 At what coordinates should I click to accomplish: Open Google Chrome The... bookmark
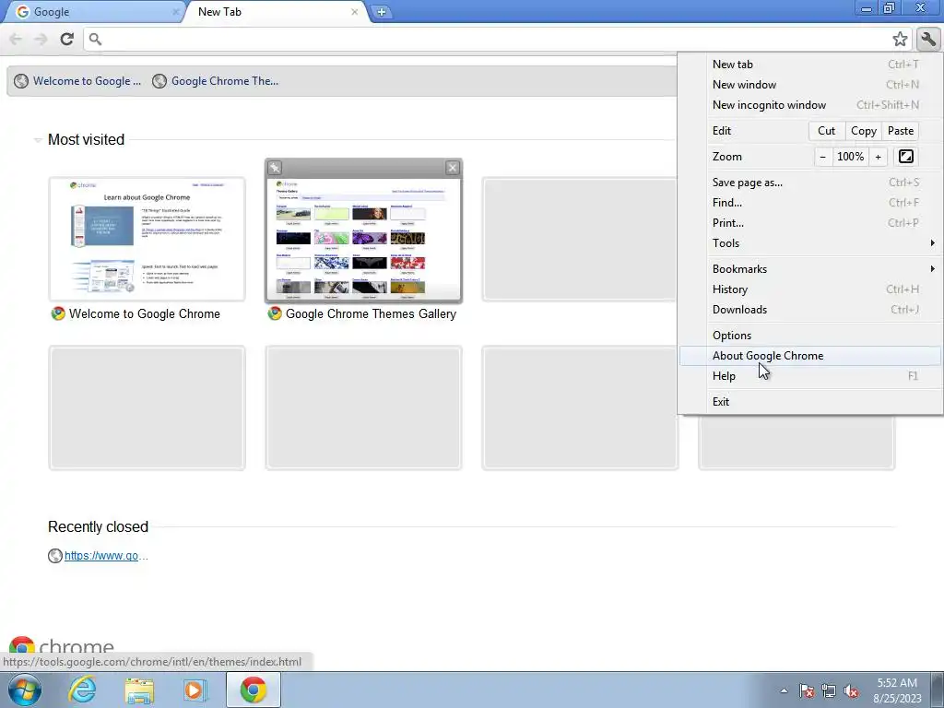[x=216, y=81]
